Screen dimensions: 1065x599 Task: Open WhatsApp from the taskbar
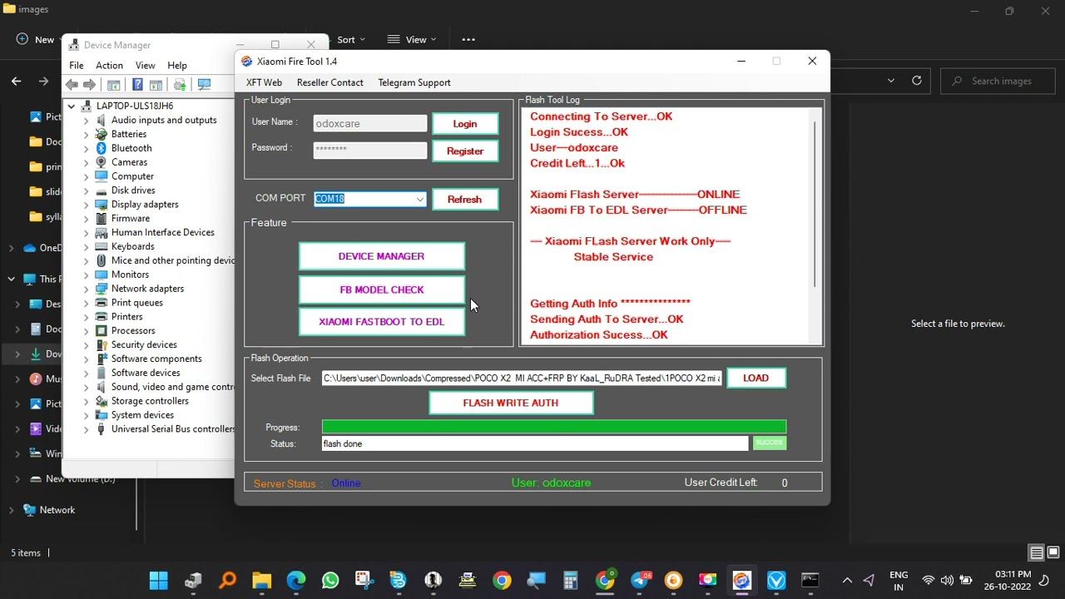[x=330, y=580]
